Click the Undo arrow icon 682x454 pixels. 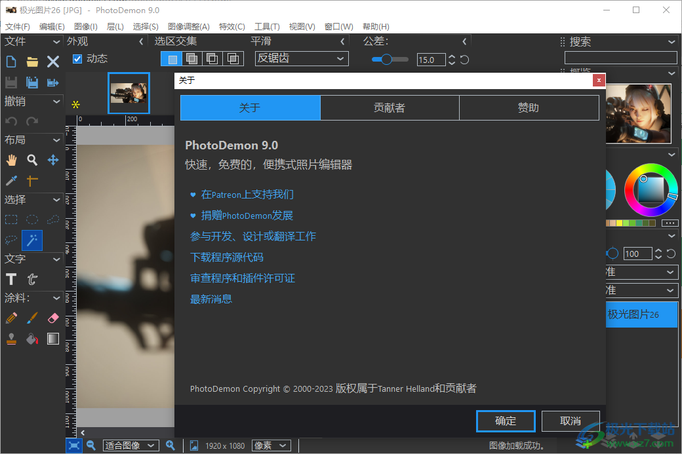(x=11, y=121)
